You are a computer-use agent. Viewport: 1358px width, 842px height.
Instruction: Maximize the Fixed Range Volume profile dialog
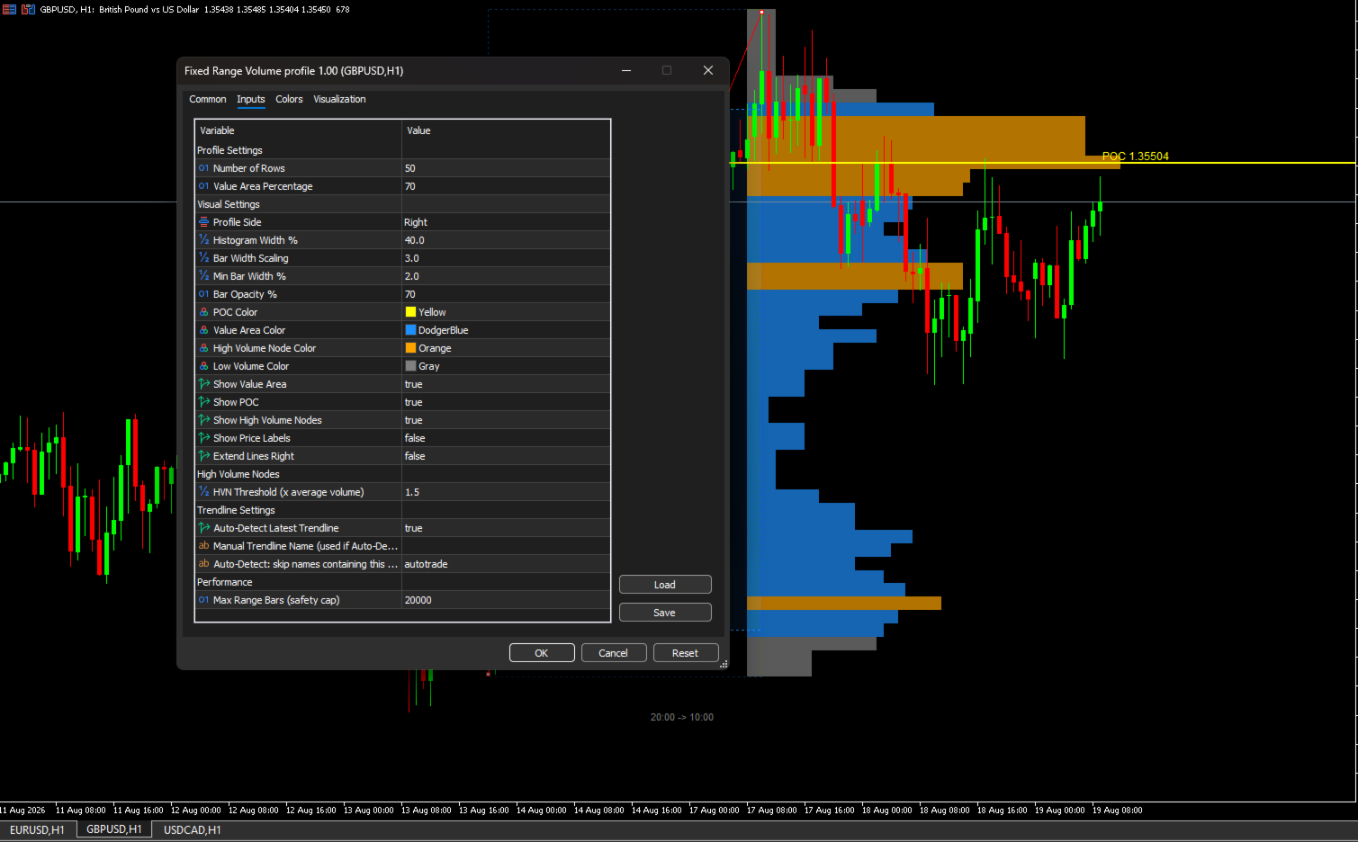coord(667,70)
